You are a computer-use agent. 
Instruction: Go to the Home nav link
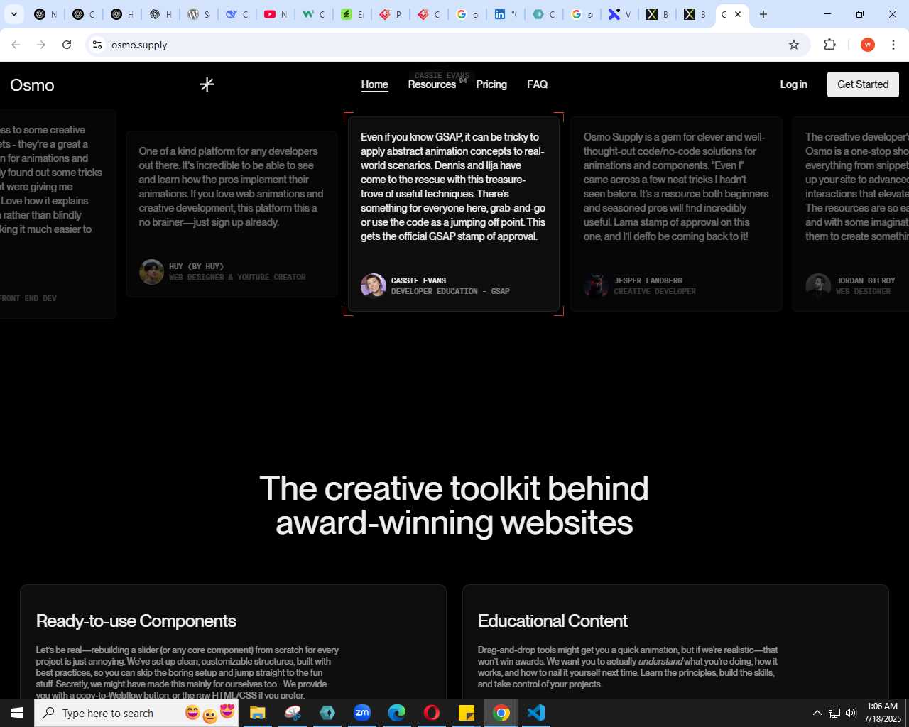[374, 84]
